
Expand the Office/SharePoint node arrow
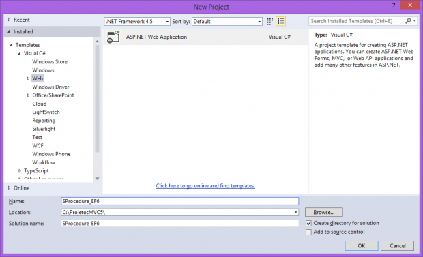pos(28,95)
